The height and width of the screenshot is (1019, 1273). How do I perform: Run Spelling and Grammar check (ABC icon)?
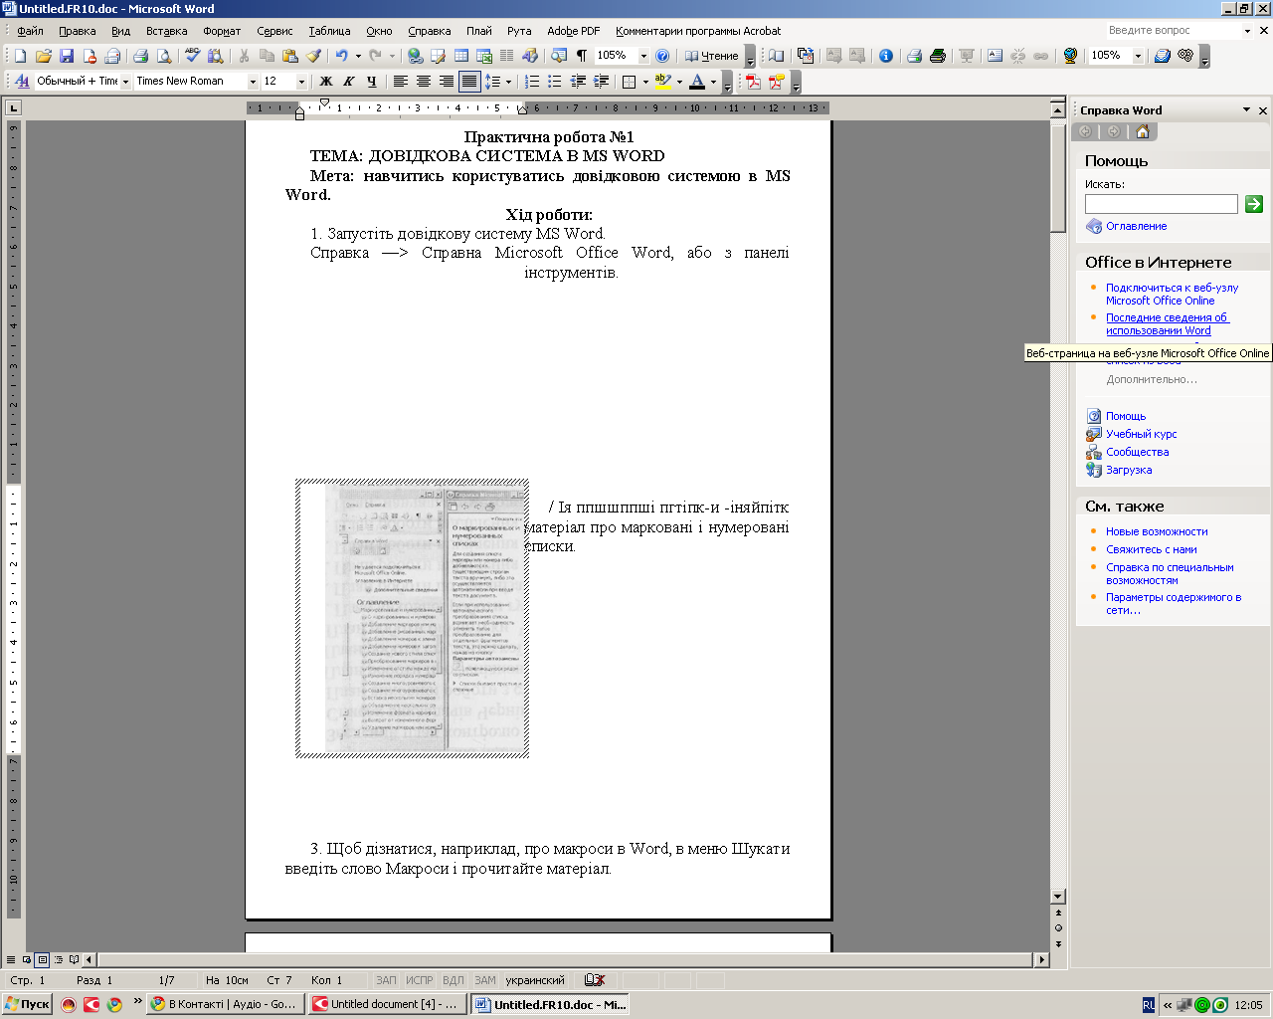[x=192, y=56]
